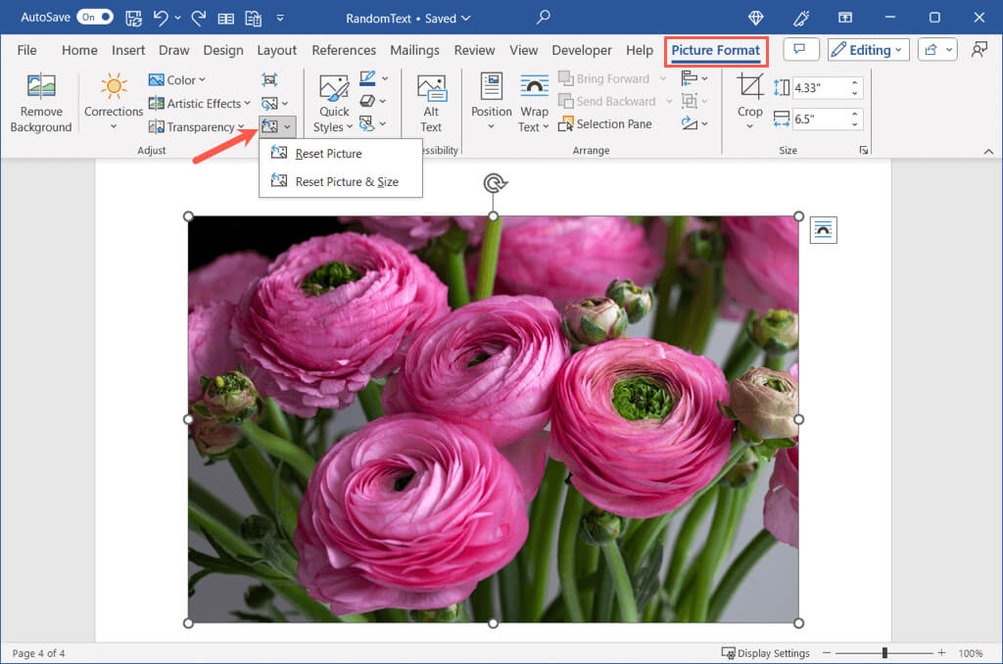Click the picture height field showing 4.33"
The height and width of the screenshot is (664, 1003).
click(x=820, y=88)
